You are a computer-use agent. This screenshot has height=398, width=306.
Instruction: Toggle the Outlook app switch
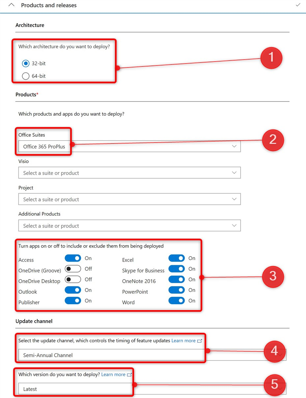[x=73, y=290]
